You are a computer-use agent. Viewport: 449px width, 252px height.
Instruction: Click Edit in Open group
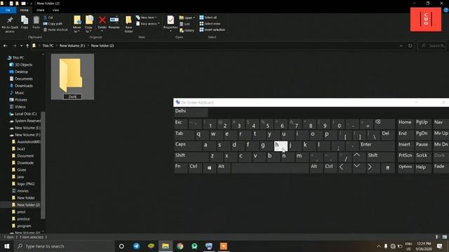[x=185, y=24]
